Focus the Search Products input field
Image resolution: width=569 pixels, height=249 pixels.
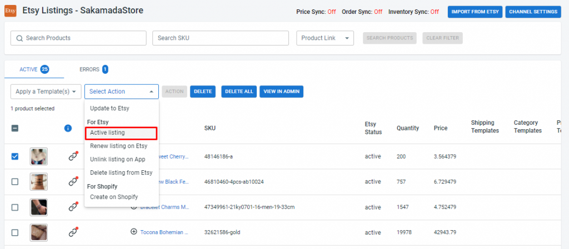[78, 38]
